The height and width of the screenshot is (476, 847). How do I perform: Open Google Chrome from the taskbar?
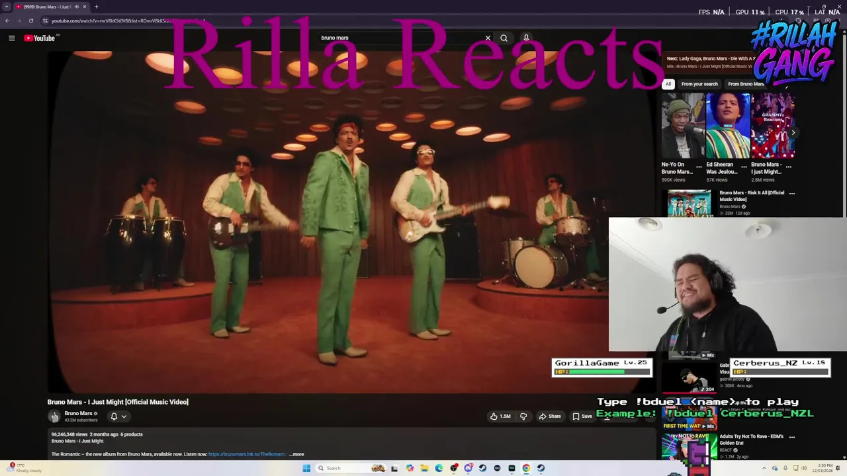click(x=526, y=468)
